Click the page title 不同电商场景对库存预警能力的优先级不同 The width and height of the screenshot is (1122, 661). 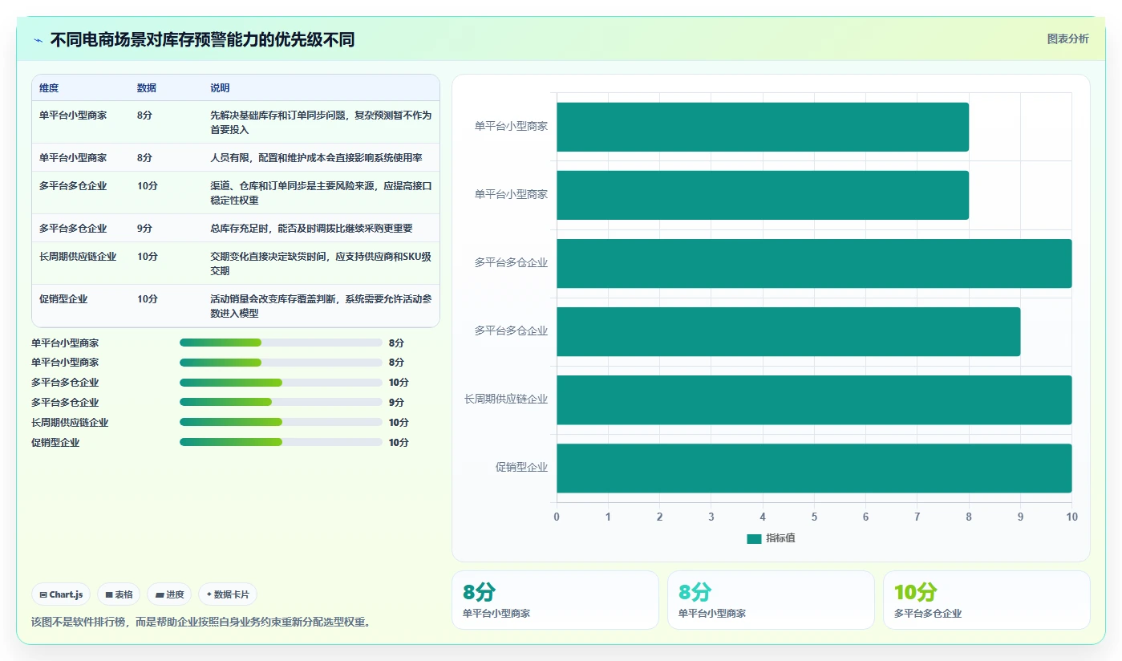point(202,40)
